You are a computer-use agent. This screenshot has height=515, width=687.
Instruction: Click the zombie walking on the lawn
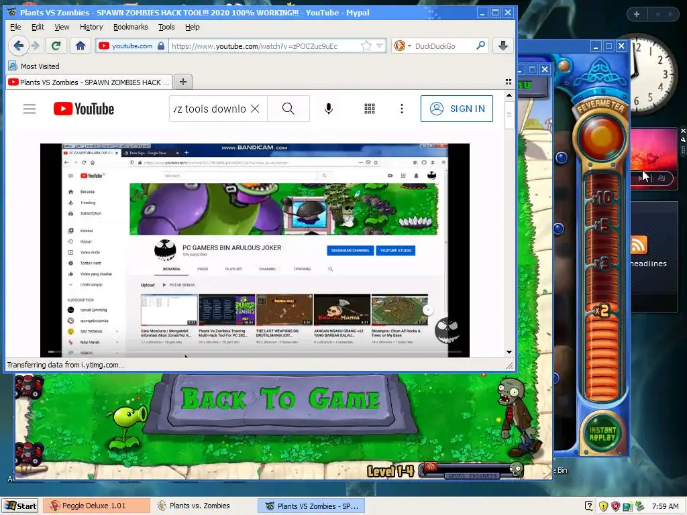click(519, 418)
